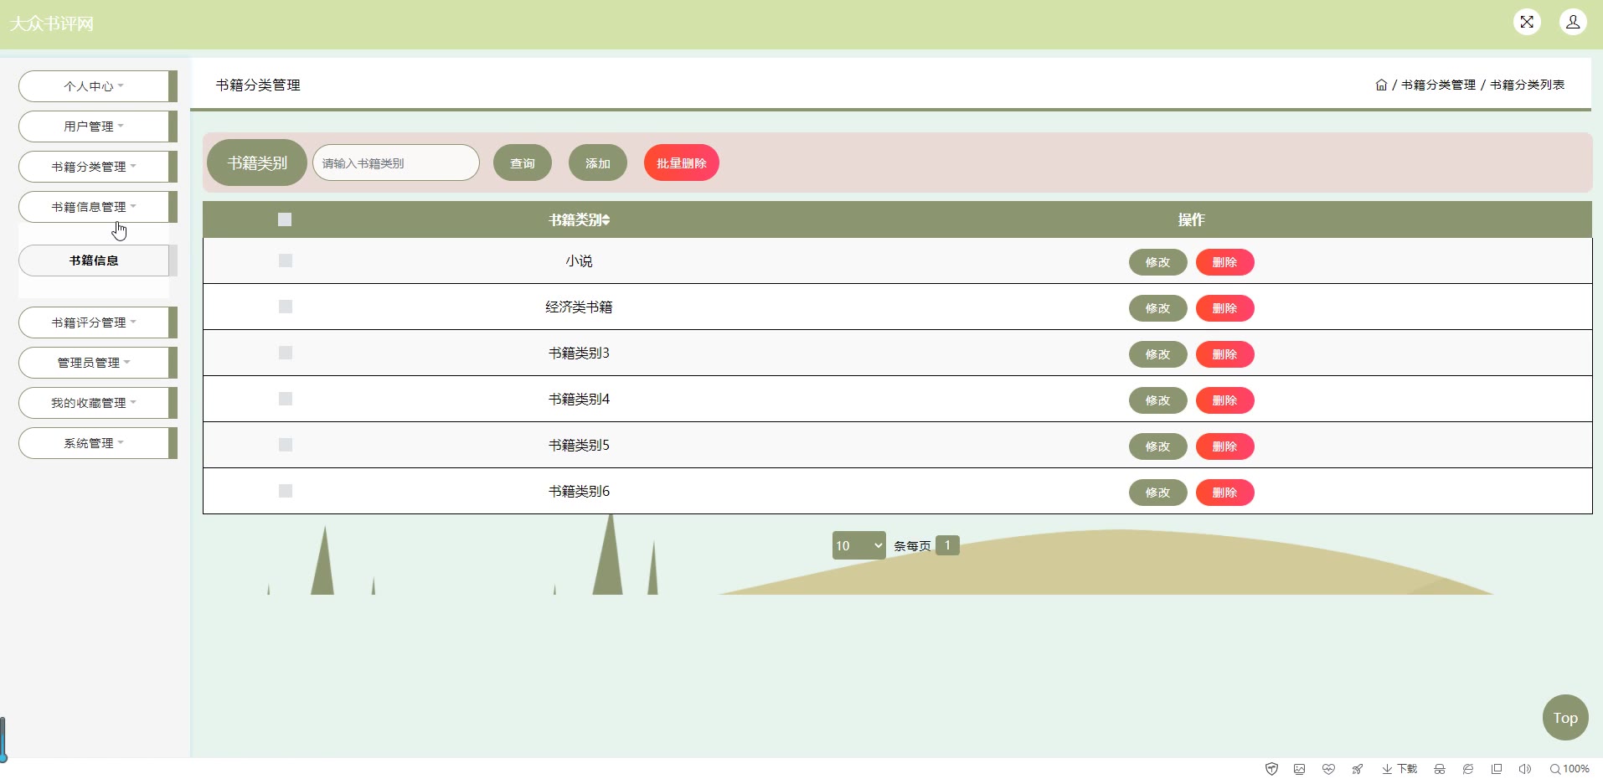
Task: Collapse the 书籍信息管理 sidebar menu
Action: (x=94, y=207)
